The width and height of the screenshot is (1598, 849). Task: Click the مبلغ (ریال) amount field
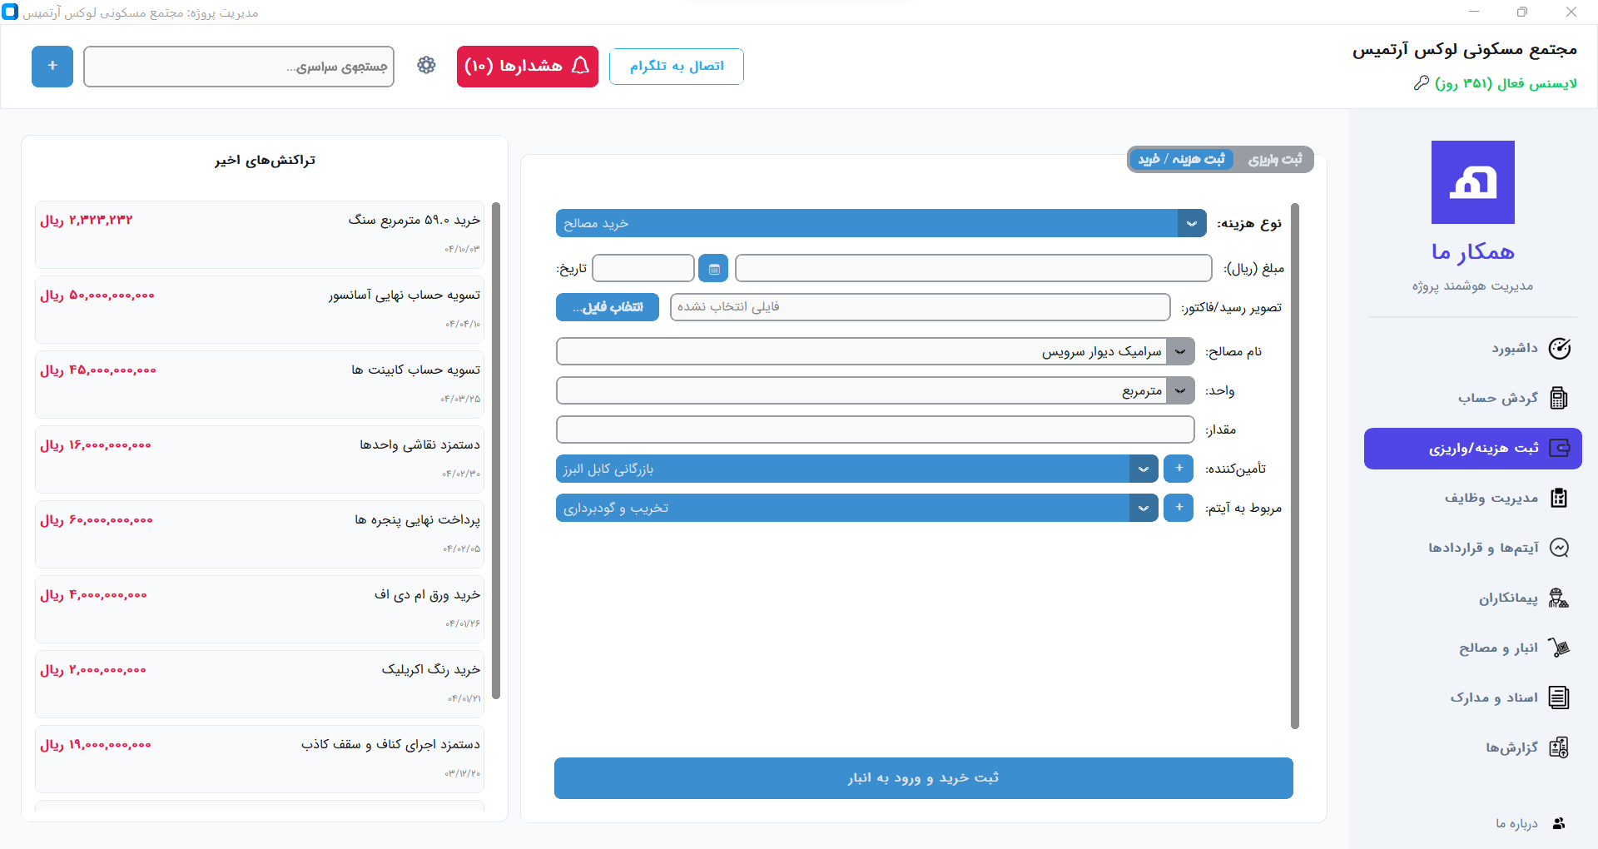tap(972, 269)
